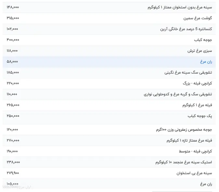Image resolution: width=219 pixels, height=192 pixels.
Task: Select the ۱۹۰,۰۰۰ price value
Action: click(x=12, y=151)
